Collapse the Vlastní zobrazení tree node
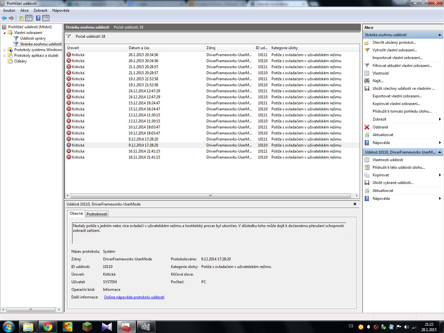444x333 pixels. point(4,33)
